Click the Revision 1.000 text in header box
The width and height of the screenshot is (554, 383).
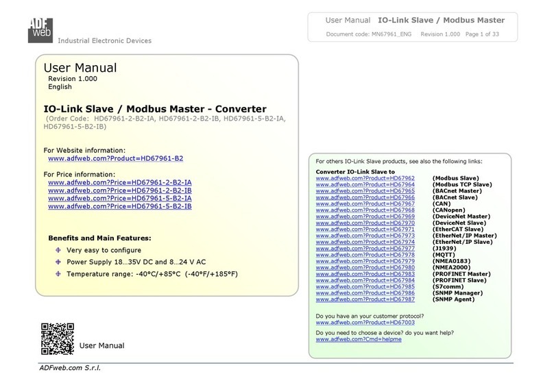pos(440,34)
